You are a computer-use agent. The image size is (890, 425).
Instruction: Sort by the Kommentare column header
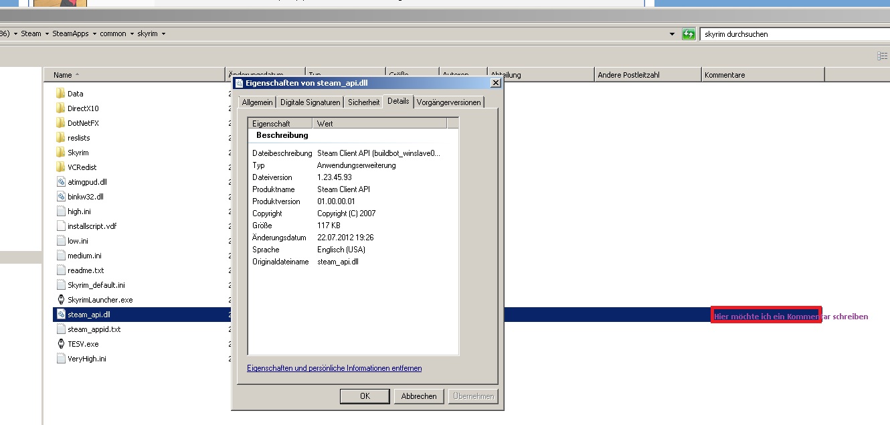coord(763,74)
